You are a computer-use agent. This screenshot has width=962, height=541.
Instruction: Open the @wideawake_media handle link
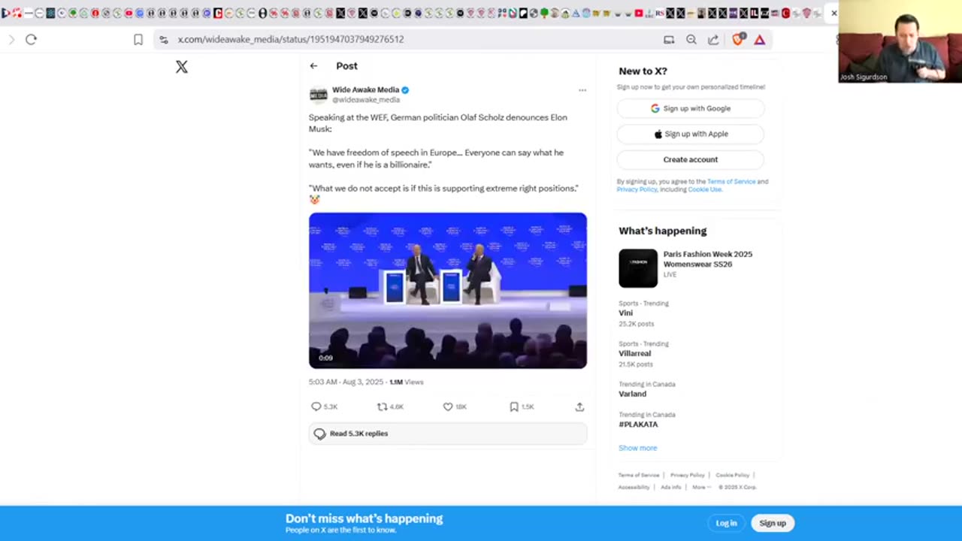coord(366,100)
